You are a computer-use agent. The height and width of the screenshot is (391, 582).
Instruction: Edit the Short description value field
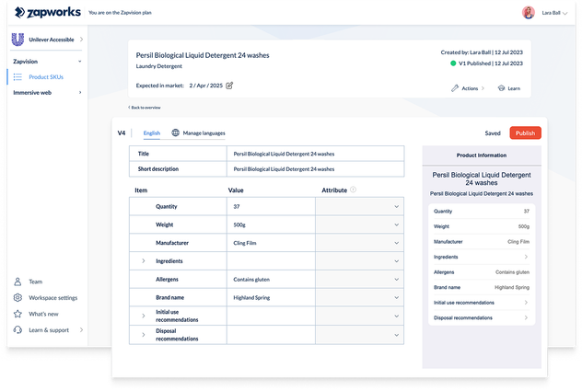tap(316, 168)
